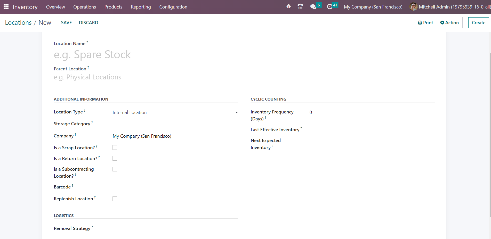The width and height of the screenshot is (491, 239).
Task: Enable the Is a Scrap Location checkbox
Action: pos(115,147)
